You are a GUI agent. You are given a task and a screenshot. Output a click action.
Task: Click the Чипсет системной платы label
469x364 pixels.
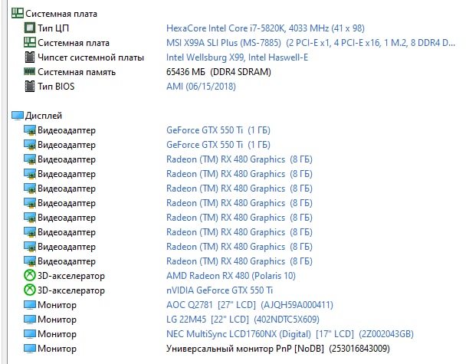[x=91, y=57]
